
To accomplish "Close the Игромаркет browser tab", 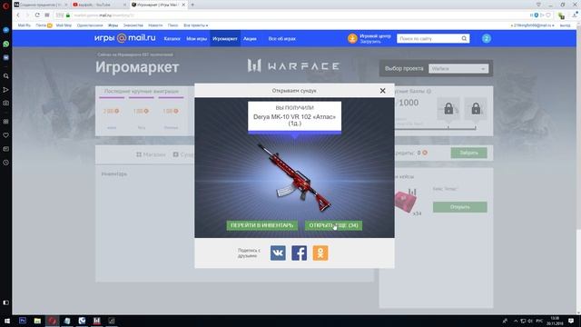I will click(x=183, y=5).
